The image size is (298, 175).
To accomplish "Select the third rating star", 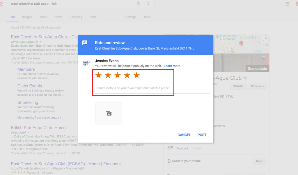I will [118, 76].
